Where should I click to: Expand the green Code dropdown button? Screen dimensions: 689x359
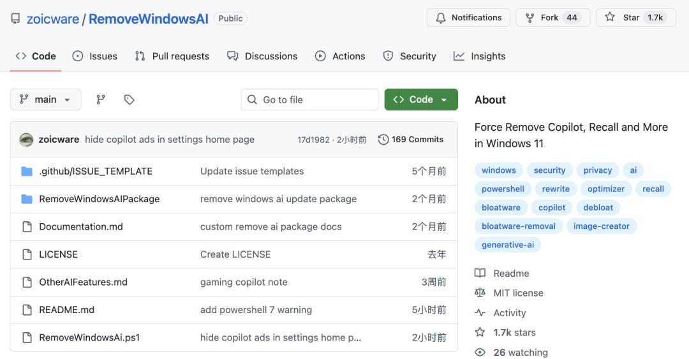(x=421, y=99)
